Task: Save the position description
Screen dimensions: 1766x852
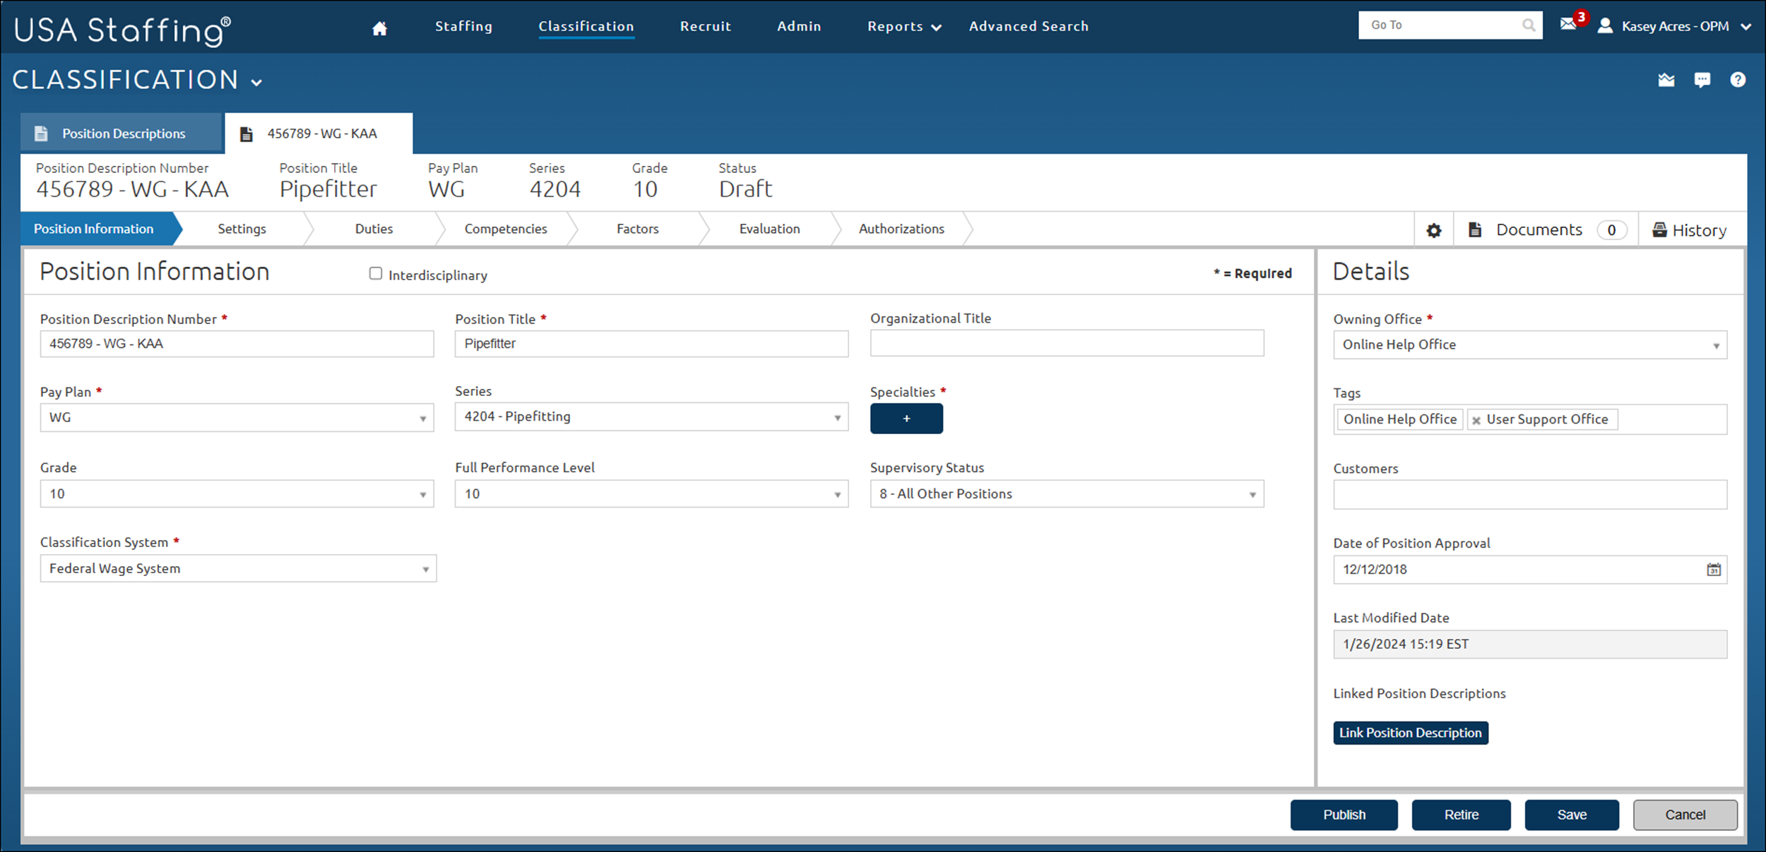Action: point(1572,815)
